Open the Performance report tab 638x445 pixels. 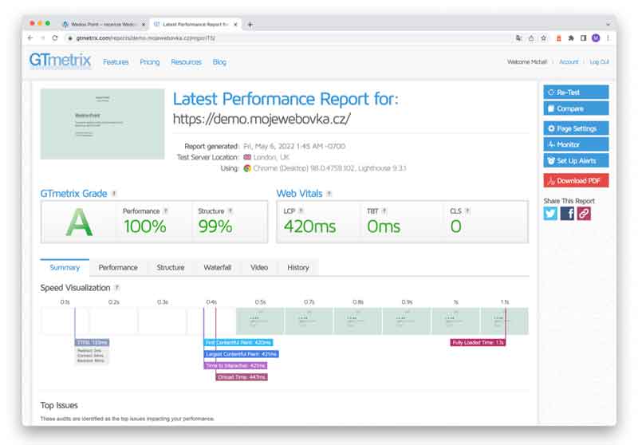coord(117,267)
